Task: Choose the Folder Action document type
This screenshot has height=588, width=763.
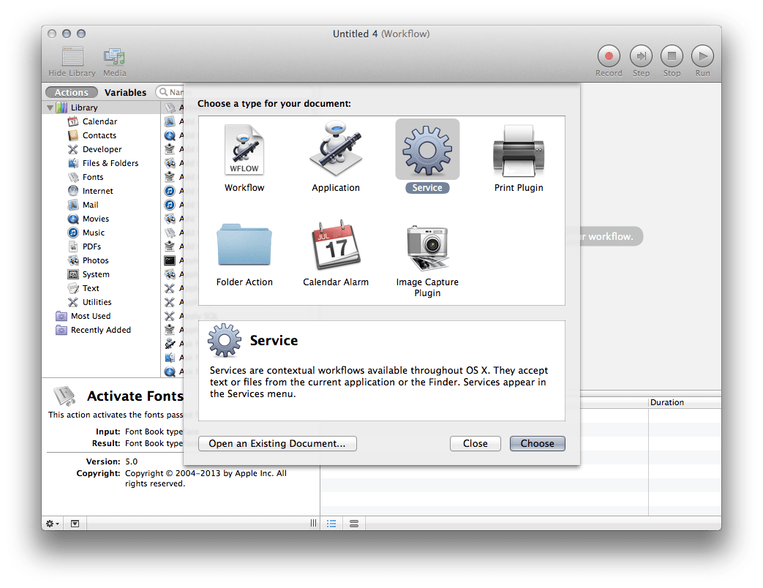Action: (x=244, y=245)
